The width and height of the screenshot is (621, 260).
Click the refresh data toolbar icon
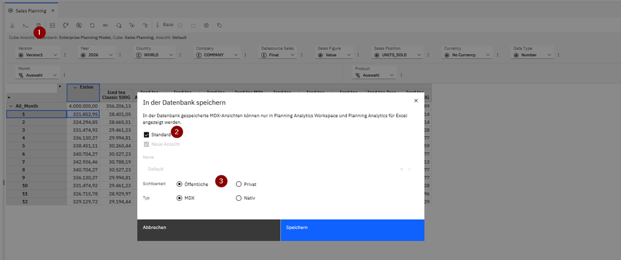[92, 26]
